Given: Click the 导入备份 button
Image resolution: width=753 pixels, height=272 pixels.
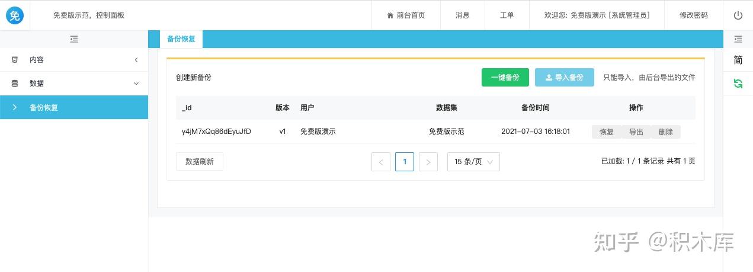Looking at the screenshot, I should [x=564, y=78].
